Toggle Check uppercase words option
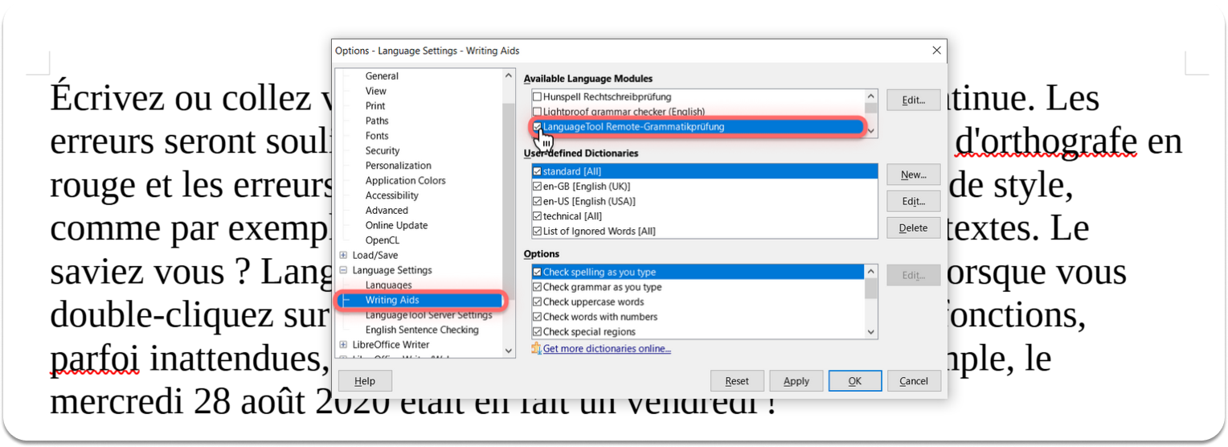Viewport: 1228px width, 447px height. pyautogui.click(x=537, y=302)
